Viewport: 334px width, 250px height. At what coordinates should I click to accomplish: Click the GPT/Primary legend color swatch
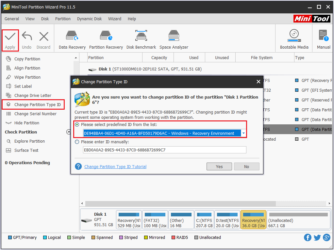point(10,238)
